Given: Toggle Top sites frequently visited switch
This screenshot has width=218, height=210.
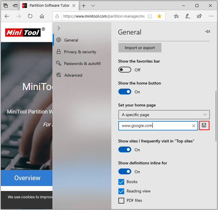Looking at the screenshot, I should [125, 149].
